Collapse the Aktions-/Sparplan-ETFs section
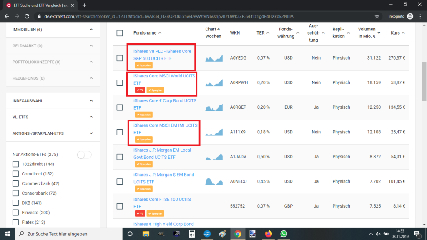 (53, 133)
